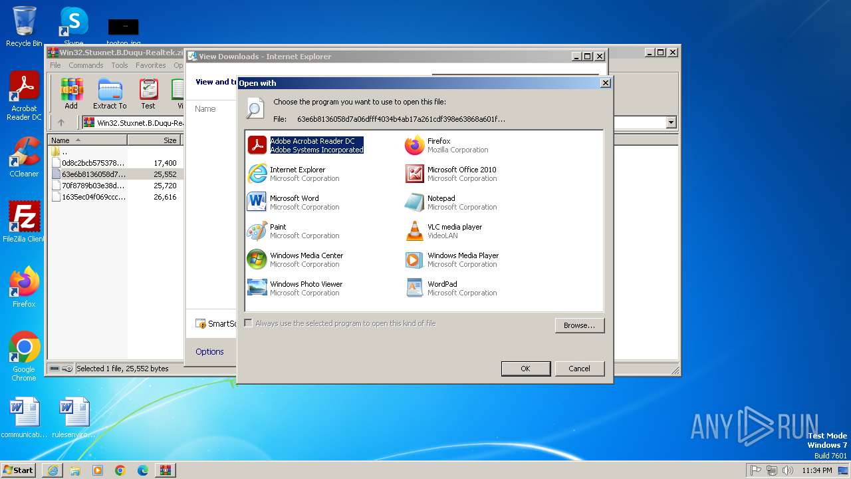This screenshot has width=851, height=479.
Task: Open CCleaner desktop shortcut
Action: (x=24, y=157)
